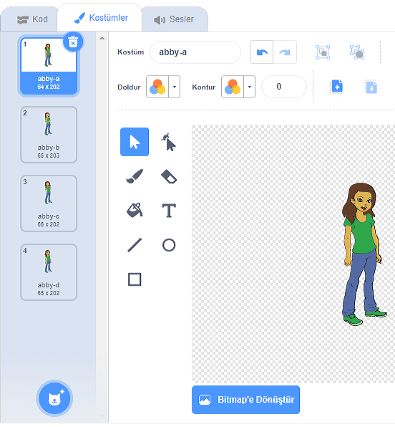This screenshot has width=395, height=427.
Task: Select costume thumbnail abby-c
Action: point(49,203)
